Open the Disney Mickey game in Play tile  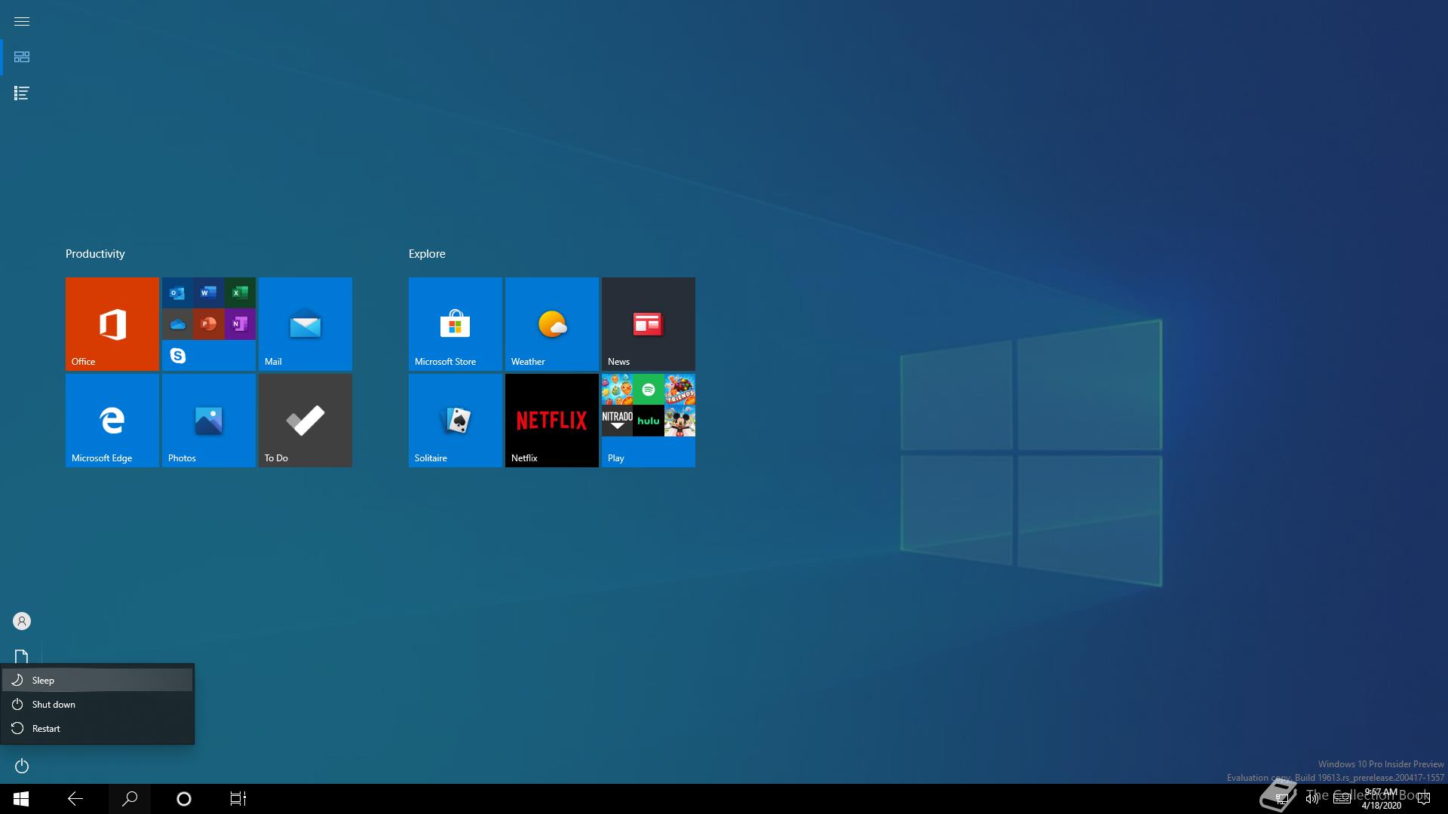click(680, 421)
